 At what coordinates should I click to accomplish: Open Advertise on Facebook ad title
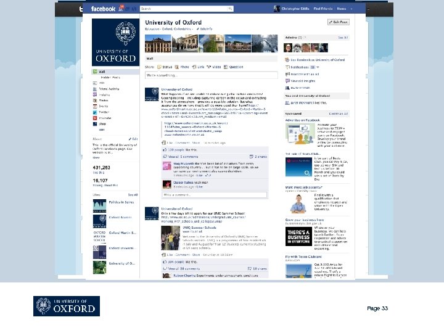[302, 120]
